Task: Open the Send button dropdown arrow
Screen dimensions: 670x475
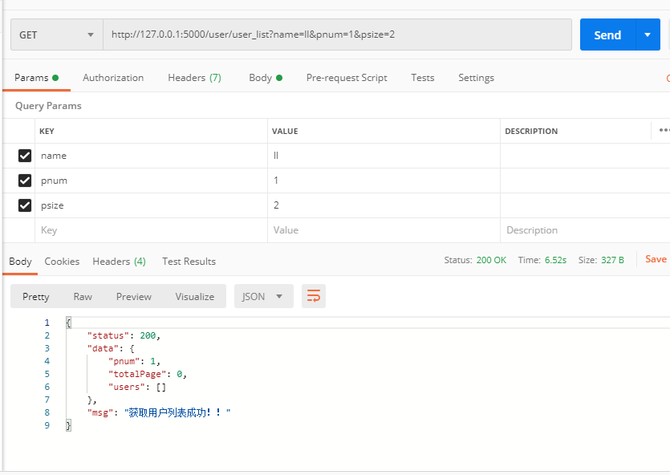Action: click(648, 35)
